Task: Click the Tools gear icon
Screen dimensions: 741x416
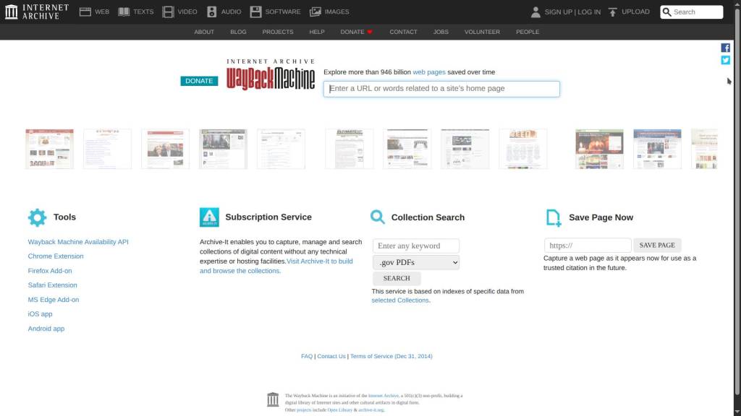Action: (38, 217)
